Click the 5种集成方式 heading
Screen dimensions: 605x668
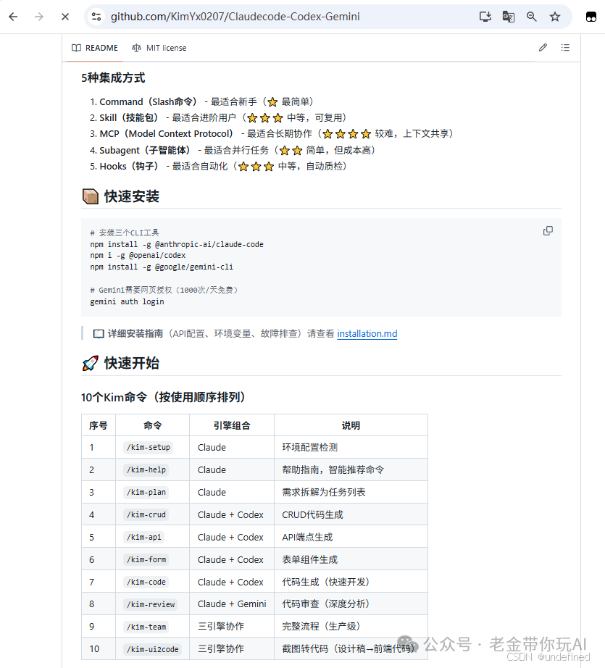pos(113,78)
